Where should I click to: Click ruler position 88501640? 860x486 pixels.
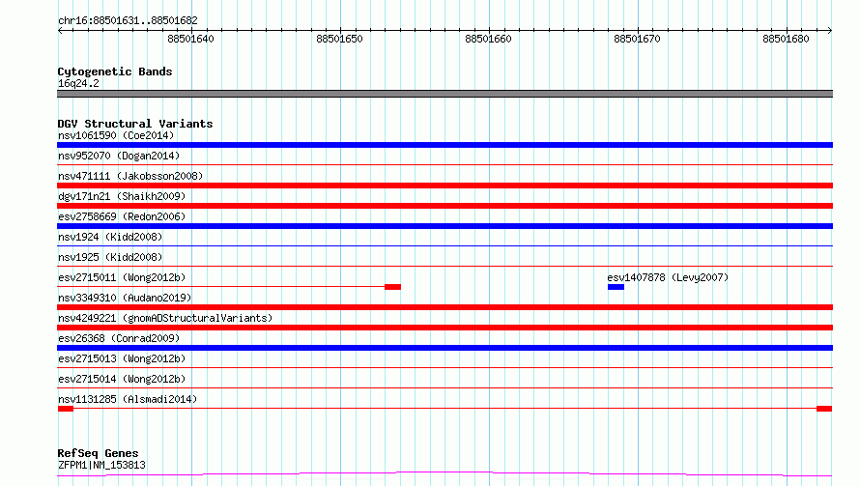pos(191,39)
